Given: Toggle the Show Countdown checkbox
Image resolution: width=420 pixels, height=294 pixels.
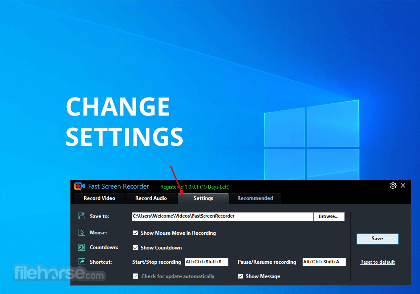Looking at the screenshot, I should (135, 248).
